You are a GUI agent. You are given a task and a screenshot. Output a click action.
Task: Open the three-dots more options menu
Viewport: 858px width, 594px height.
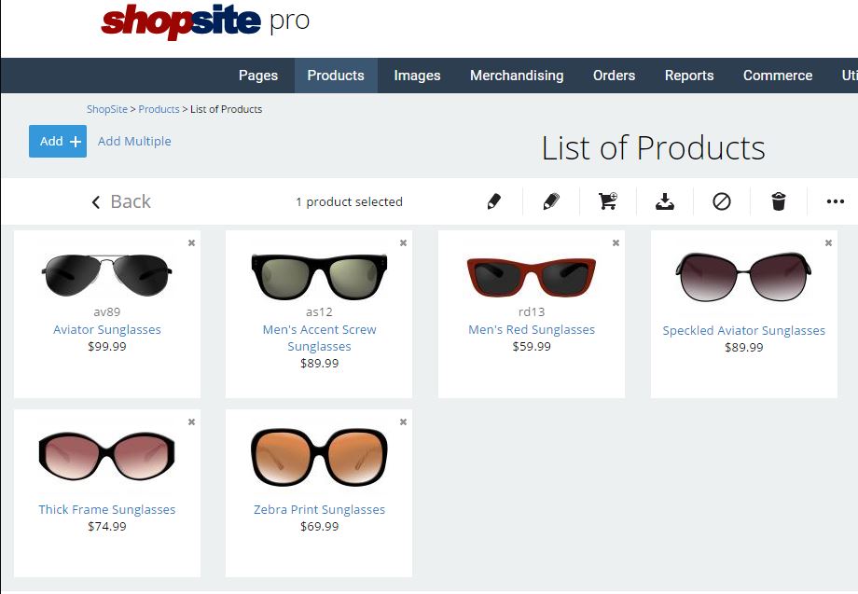point(836,201)
